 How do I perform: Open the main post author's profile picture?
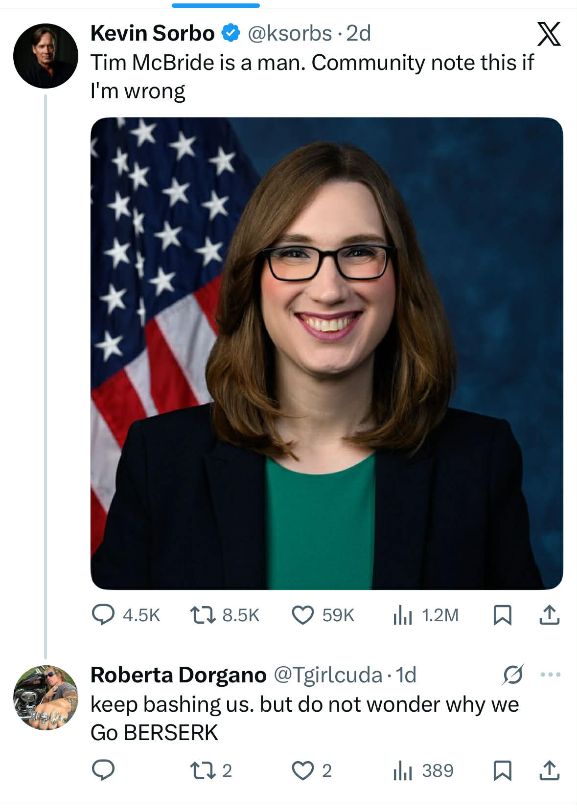(46, 56)
